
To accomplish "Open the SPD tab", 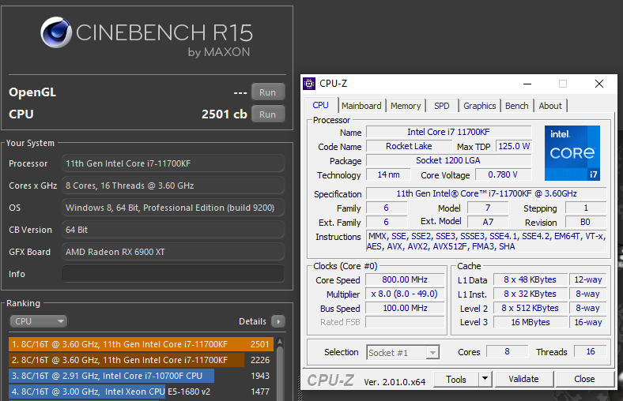I will click(442, 106).
